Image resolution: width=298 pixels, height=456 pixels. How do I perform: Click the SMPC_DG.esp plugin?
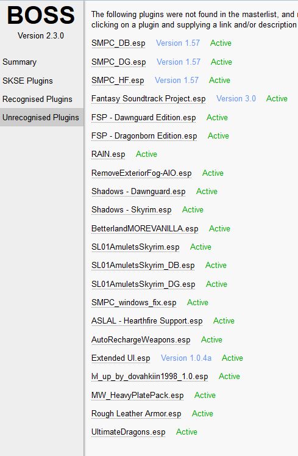pos(118,62)
